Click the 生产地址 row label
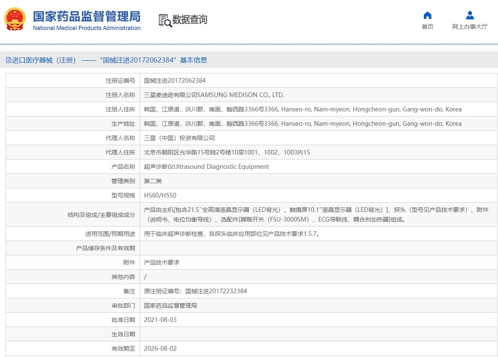 (x=123, y=124)
